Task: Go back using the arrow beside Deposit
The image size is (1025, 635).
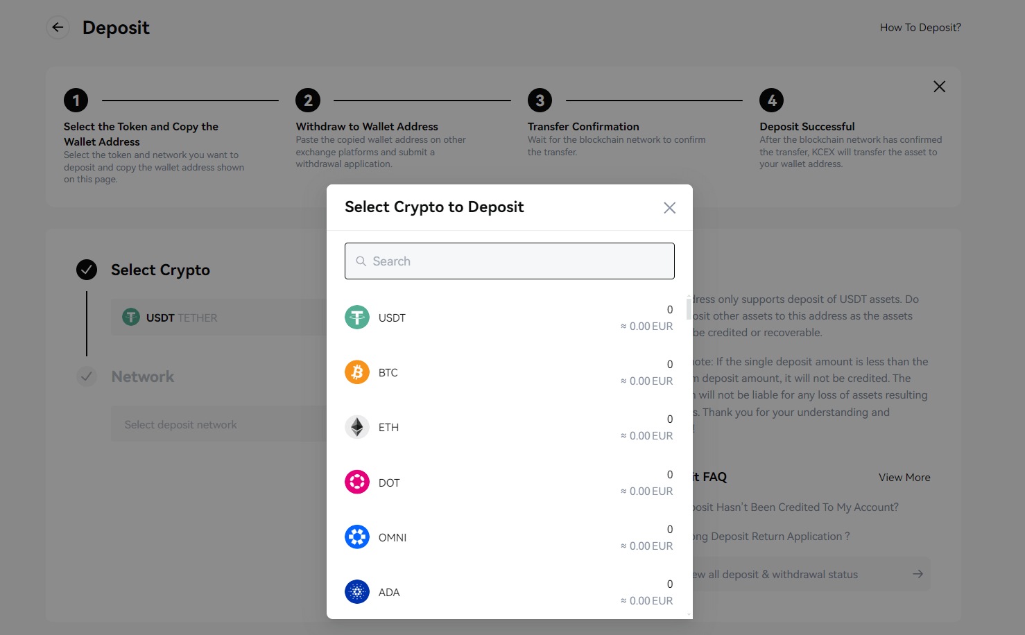Action: pos(58,28)
